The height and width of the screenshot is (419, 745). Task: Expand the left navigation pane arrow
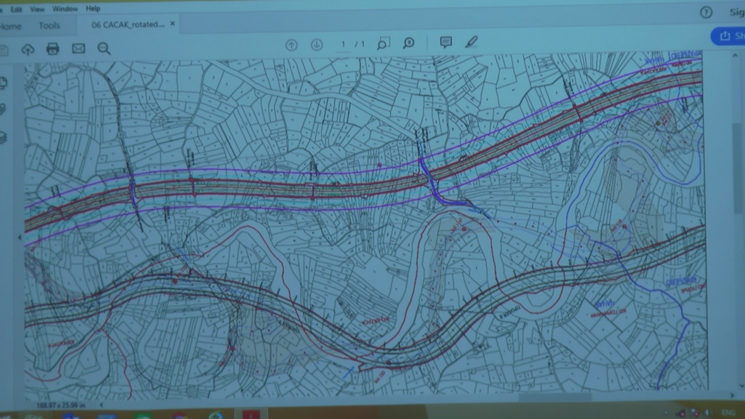pos(20,237)
